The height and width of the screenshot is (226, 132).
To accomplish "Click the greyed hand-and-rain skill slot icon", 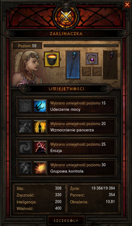I will (x=25, y=127).
